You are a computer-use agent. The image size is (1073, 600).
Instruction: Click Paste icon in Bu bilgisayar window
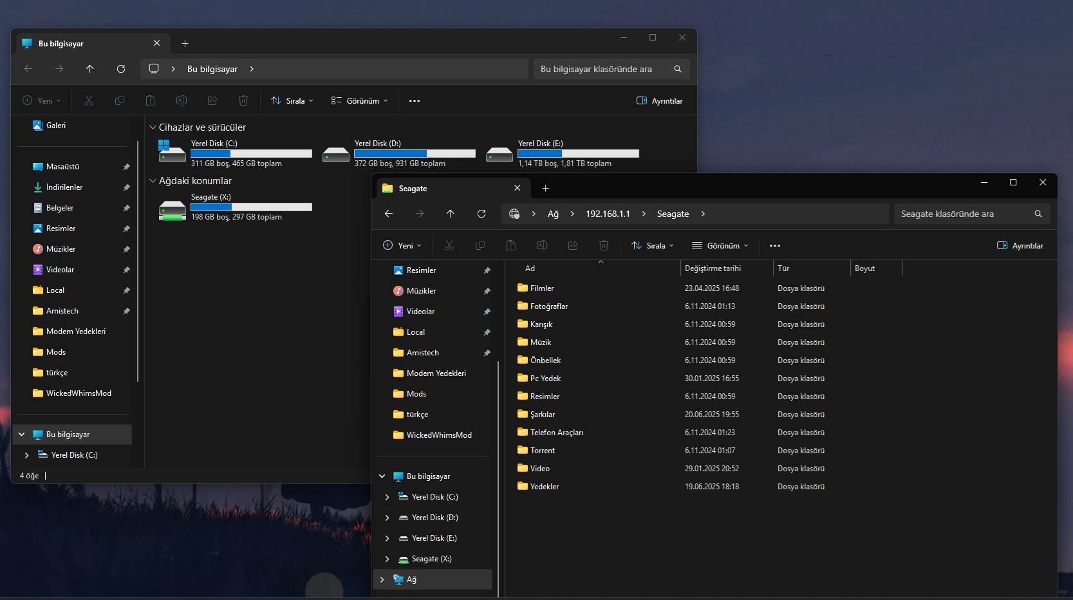151,100
